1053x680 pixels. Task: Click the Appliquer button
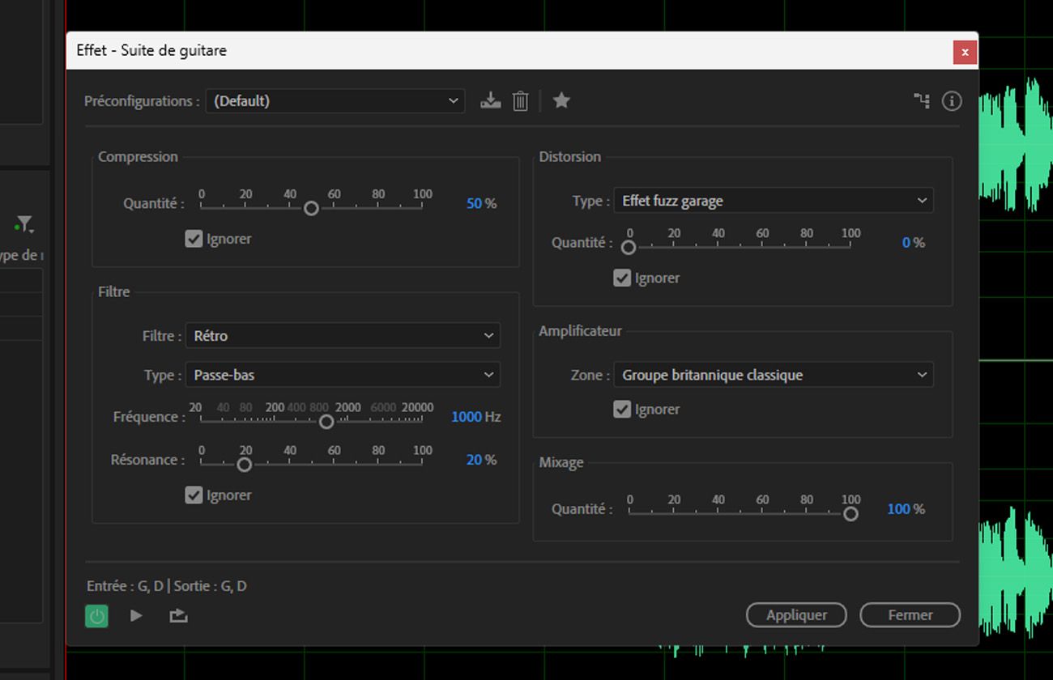pos(796,615)
